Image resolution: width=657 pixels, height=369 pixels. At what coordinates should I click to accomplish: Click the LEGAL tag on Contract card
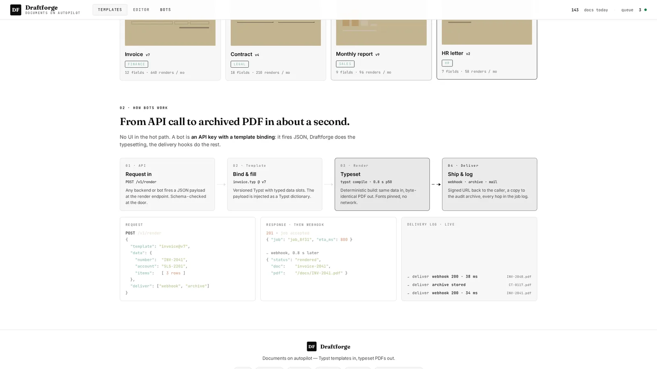pos(239,64)
